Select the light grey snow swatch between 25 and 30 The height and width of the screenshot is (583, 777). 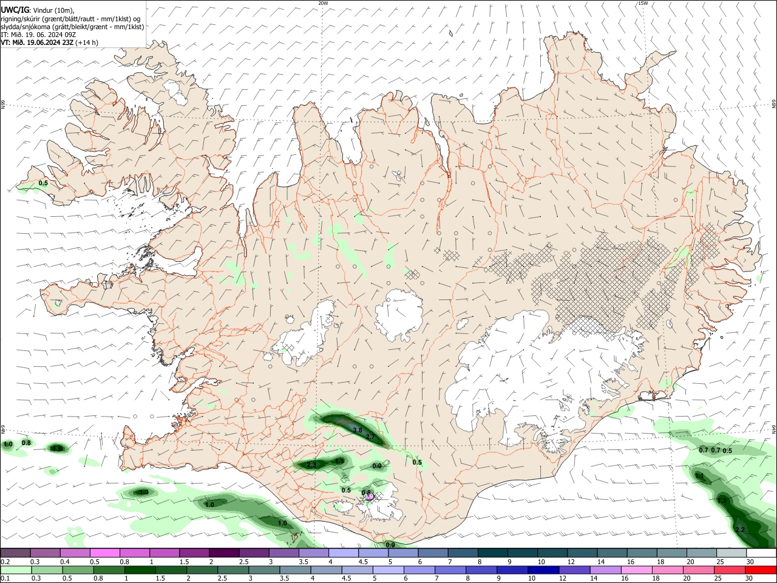(x=731, y=553)
